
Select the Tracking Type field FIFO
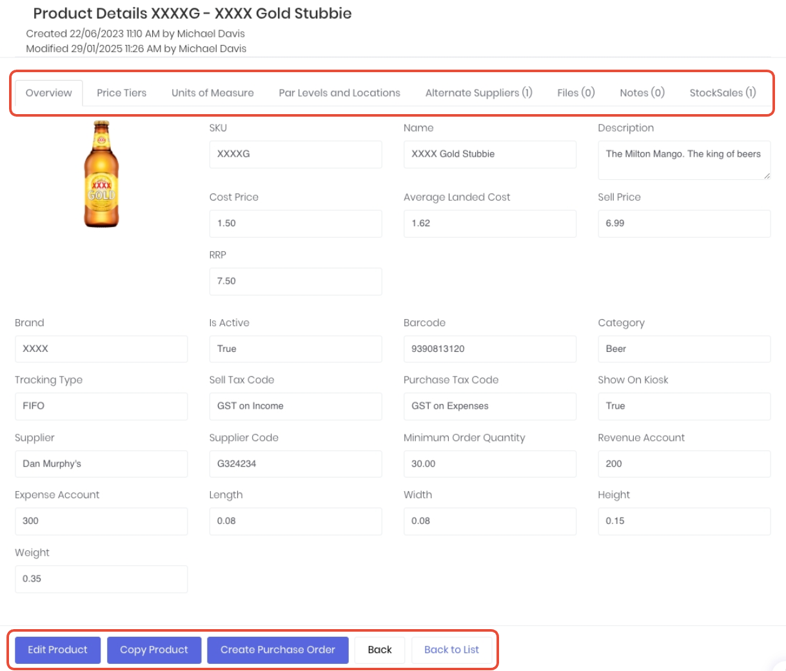coord(101,406)
